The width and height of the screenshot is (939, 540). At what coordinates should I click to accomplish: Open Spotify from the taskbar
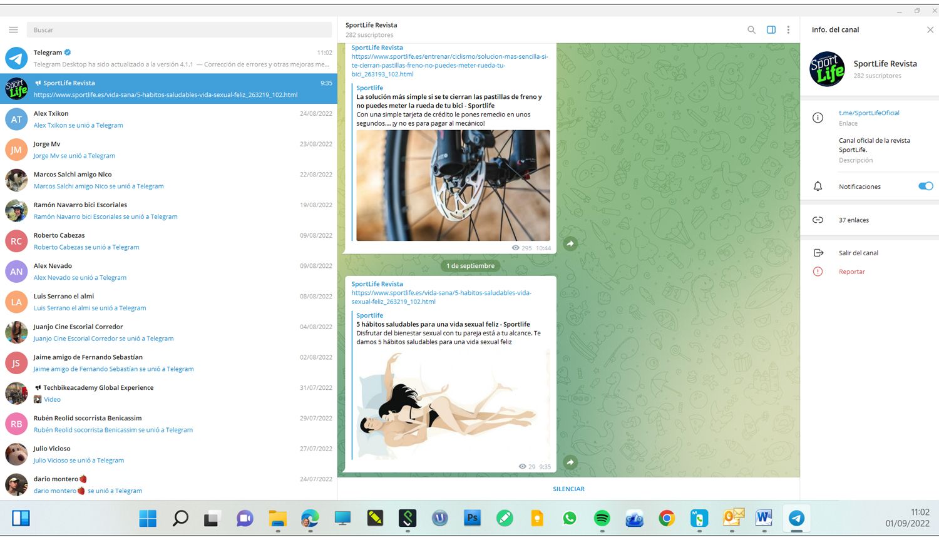pos(602,518)
